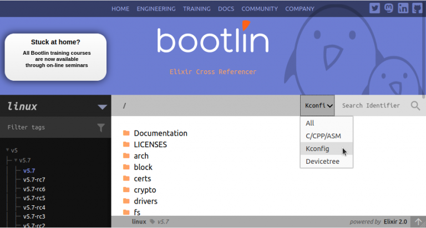Click the scroll-to-top arrow icon

(418, 222)
